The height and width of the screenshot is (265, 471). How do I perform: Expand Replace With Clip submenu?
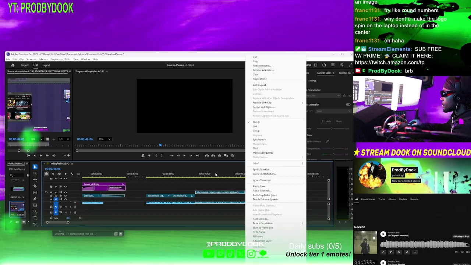[276, 103]
